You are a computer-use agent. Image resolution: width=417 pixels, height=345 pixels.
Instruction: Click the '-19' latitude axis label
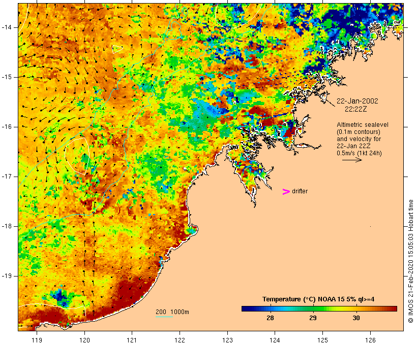7,276
